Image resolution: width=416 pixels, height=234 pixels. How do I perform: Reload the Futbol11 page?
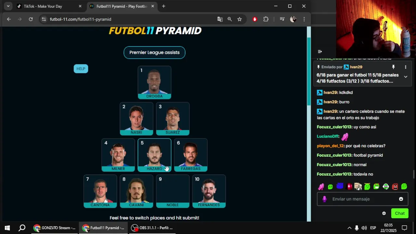point(31,19)
